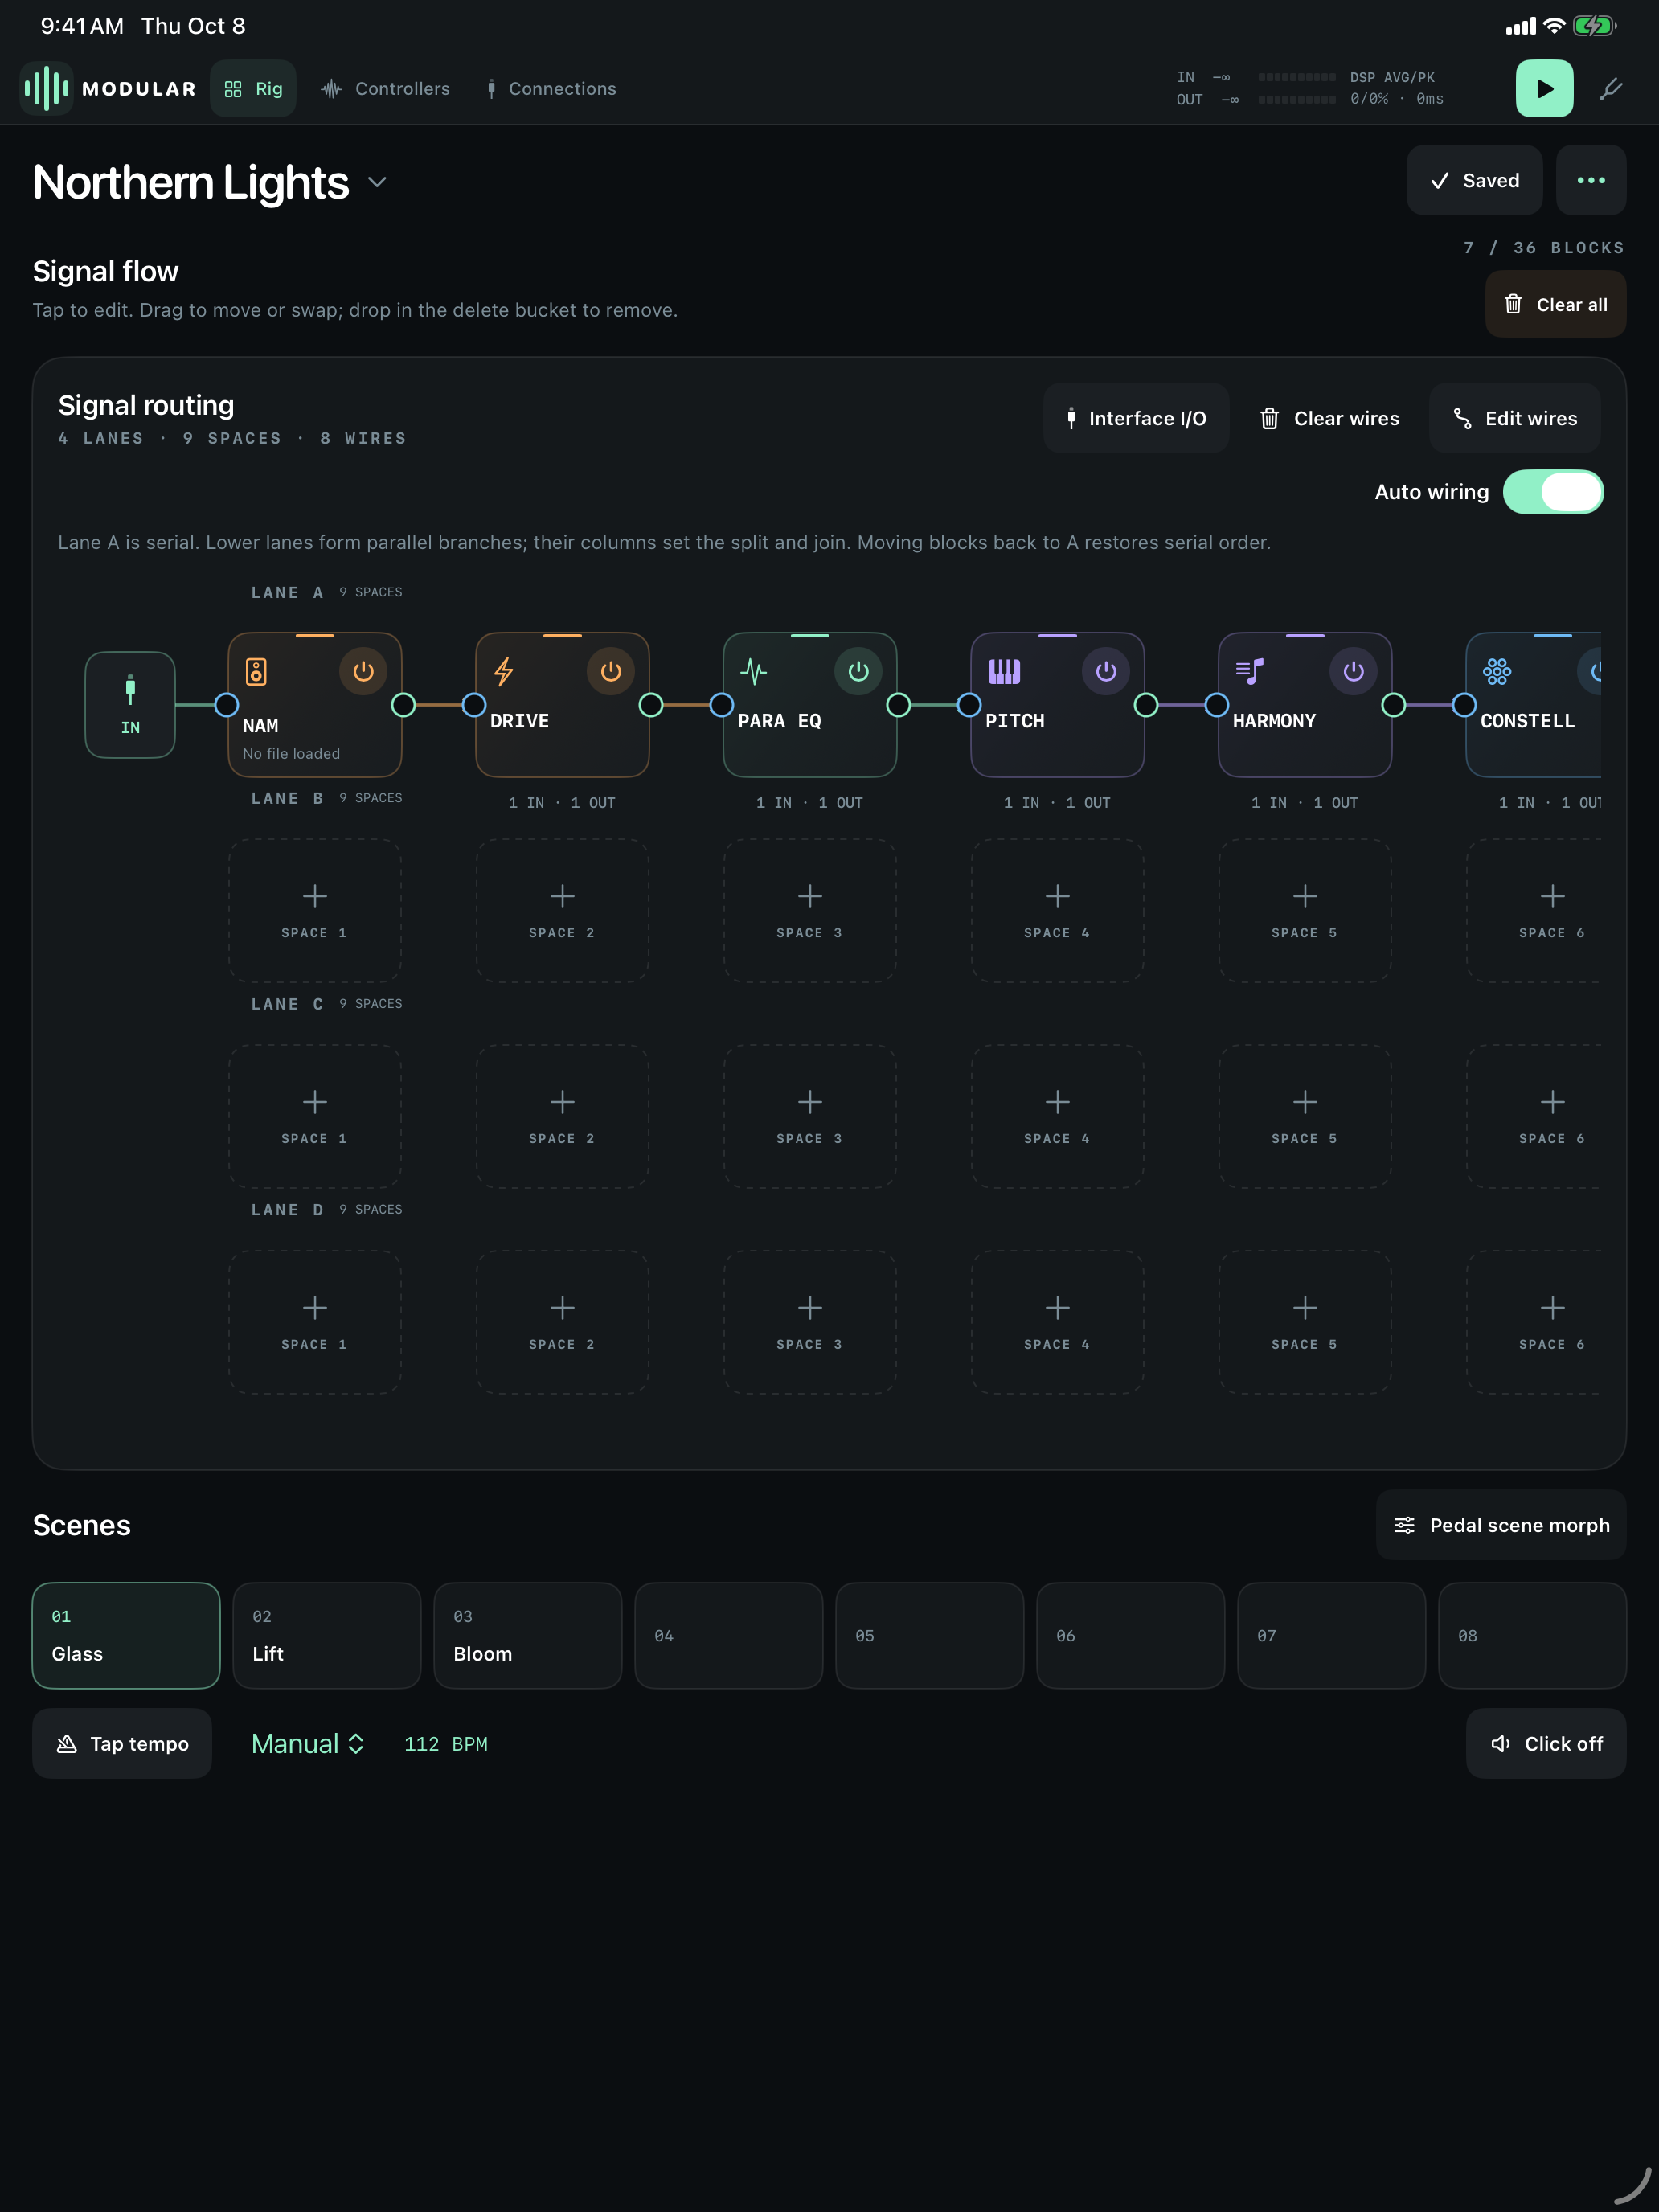Click the PITCH block input port
Screen dimensions: 1659x2212
tap(969, 705)
